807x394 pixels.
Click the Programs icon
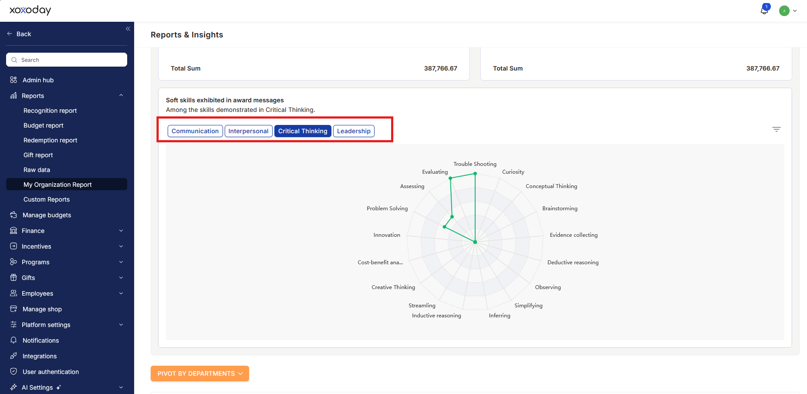(14, 262)
